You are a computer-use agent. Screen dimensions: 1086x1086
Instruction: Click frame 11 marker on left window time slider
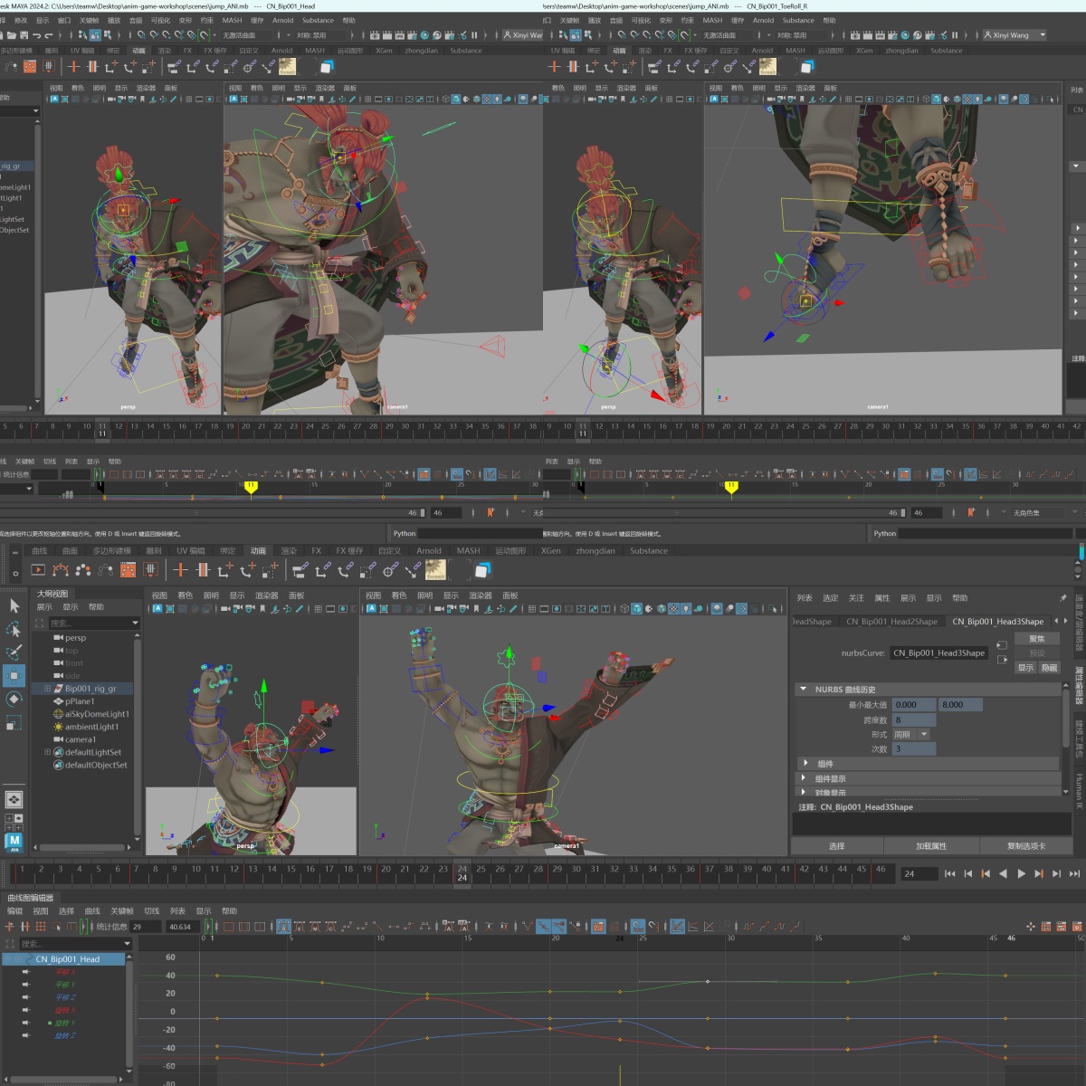[102, 430]
